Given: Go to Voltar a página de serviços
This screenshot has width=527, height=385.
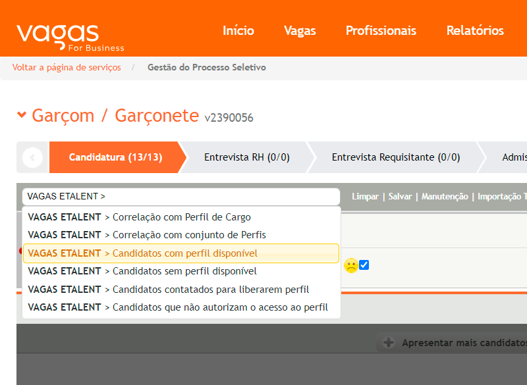Looking at the screenshot, I should tap(67, 68).
